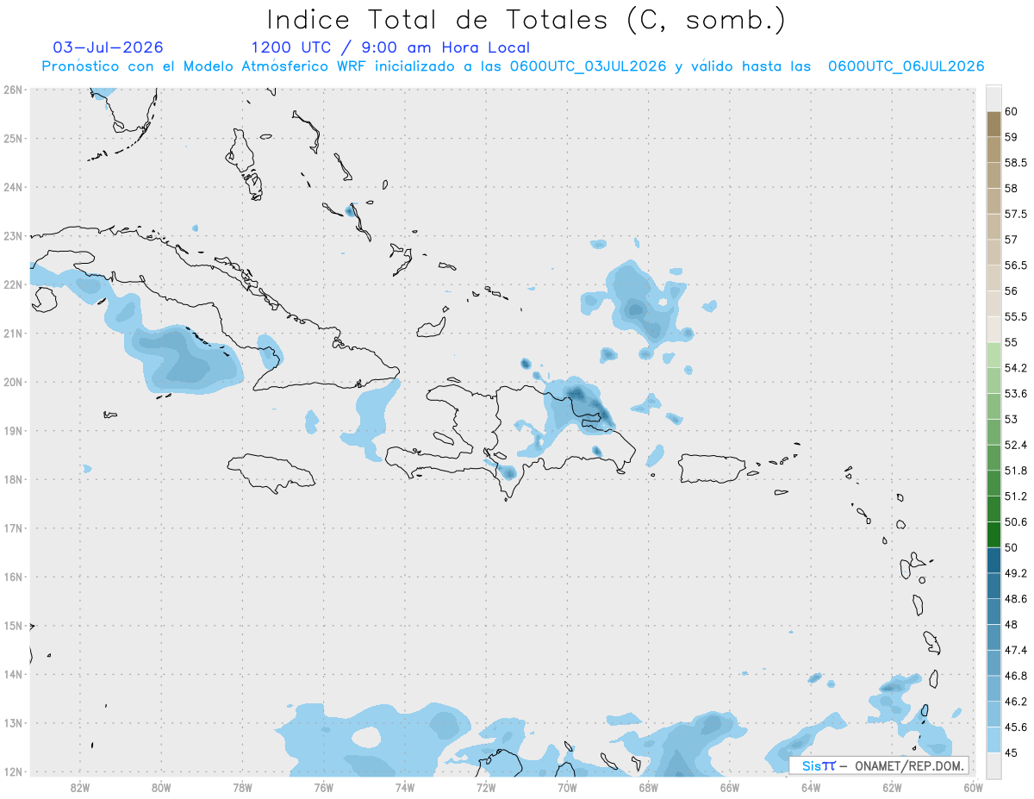
Task: Click the 70W longitude label
Action: [567, 787]
